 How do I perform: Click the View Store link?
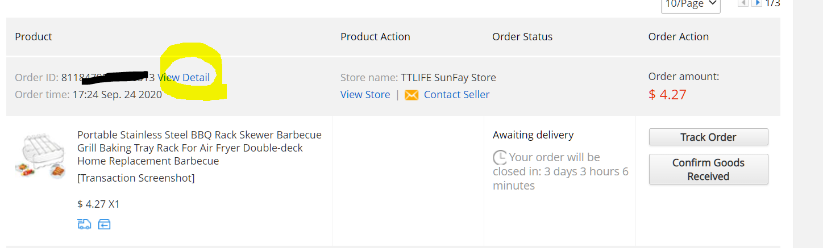(365, 95)
